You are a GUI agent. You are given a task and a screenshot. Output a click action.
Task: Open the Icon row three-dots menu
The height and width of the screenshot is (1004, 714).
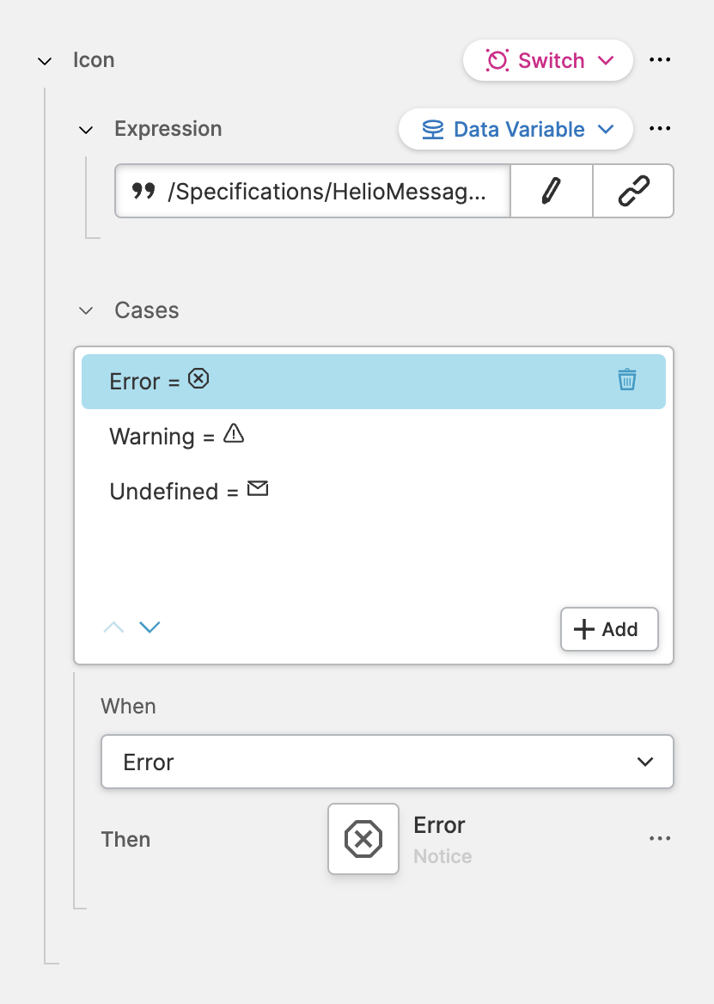(x=659, y=60)
